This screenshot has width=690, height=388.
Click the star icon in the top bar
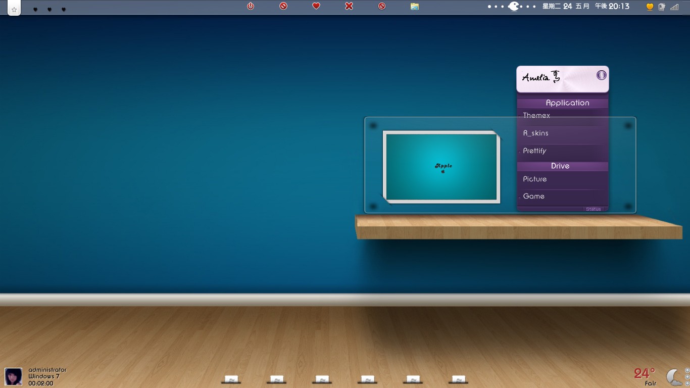click(14, 9)
